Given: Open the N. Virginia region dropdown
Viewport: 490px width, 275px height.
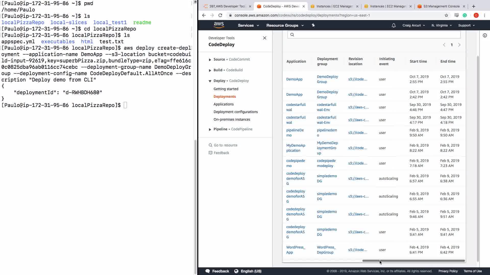Looking at the screenshot, I should pyautogui.click(x=441, y=25).
